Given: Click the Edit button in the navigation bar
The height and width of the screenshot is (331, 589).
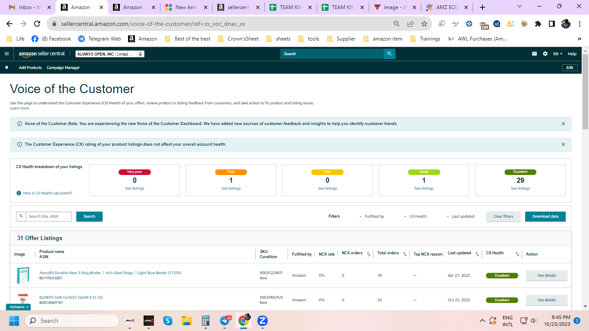Looking at the screenshot, I should tap(570, 68).
